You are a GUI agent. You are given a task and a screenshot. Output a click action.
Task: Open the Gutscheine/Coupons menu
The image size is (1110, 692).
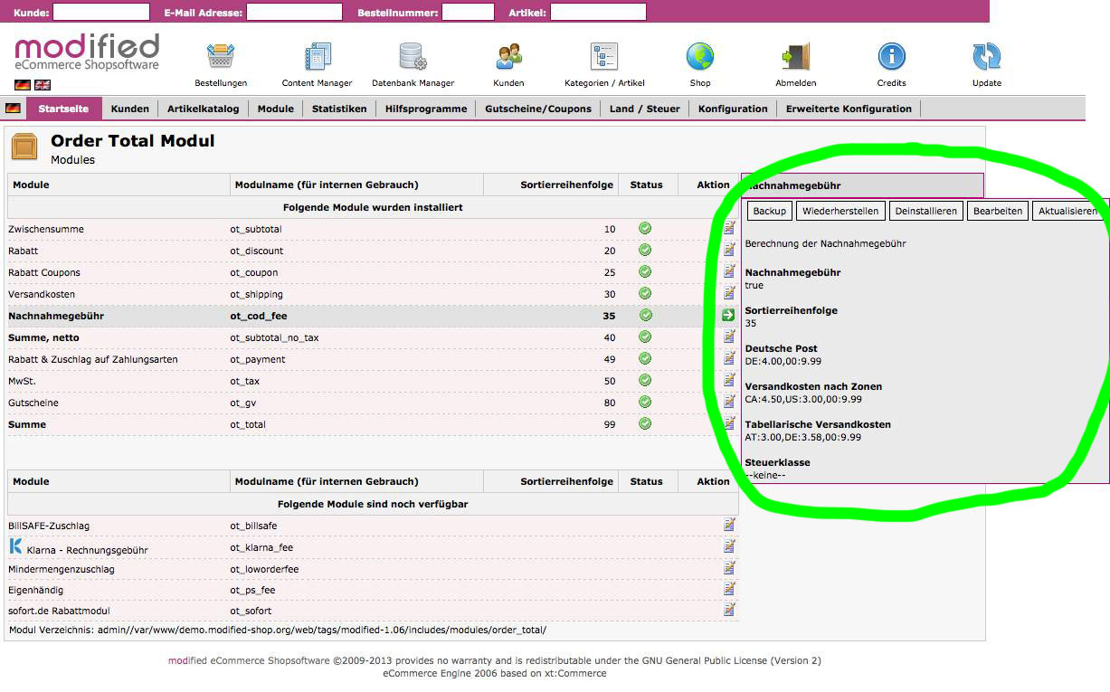[x=537, y=109]
